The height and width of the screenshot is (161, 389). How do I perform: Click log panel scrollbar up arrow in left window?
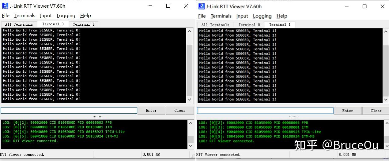point(191,123)
